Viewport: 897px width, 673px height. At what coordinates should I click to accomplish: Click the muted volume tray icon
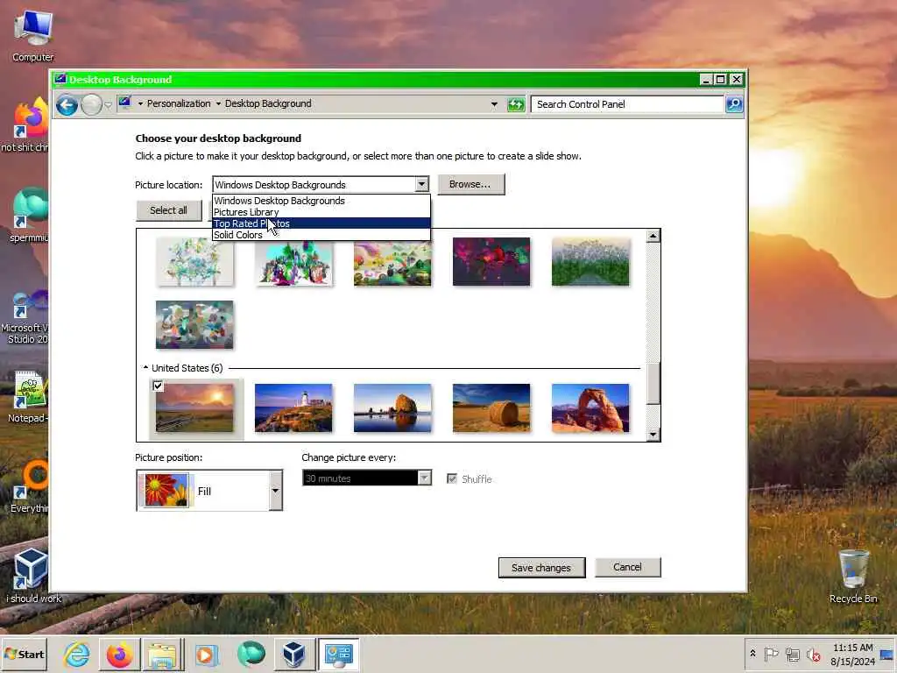pos(813,654)
